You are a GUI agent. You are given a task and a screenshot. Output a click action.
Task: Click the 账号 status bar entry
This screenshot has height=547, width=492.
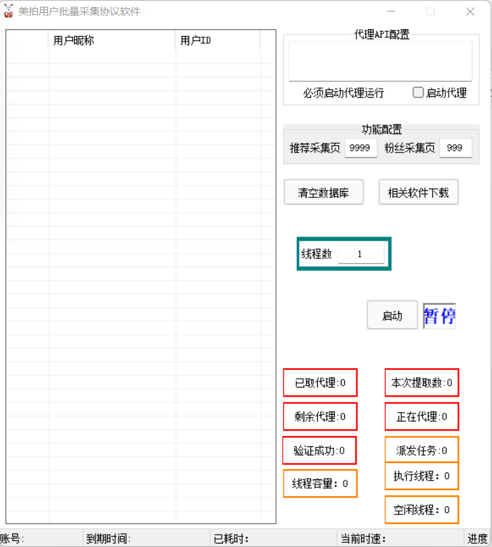click(x=41, y=538)
